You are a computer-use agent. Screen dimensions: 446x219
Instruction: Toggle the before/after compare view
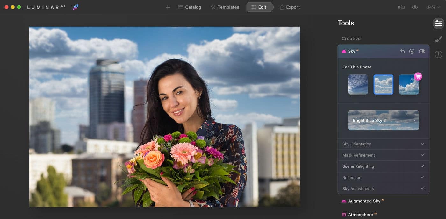tap(401, 7)
